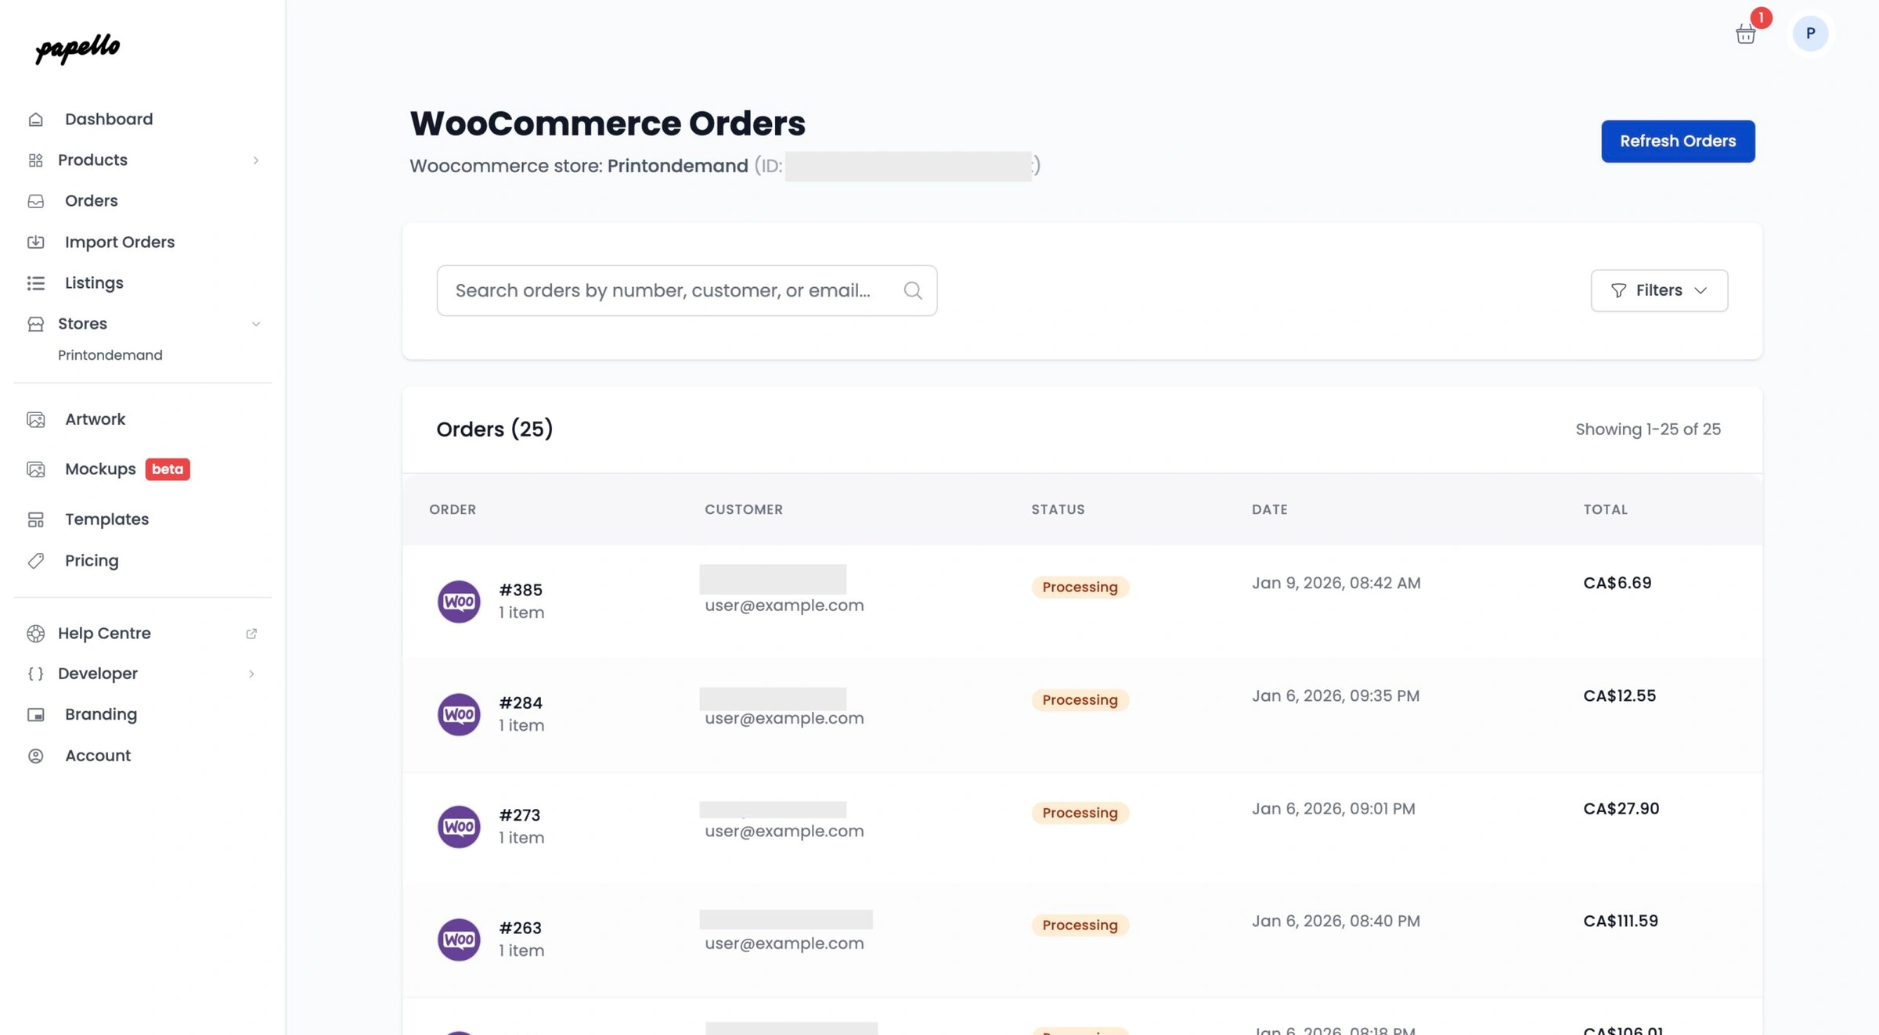Select Orders in the sidebar menu
1879x1035 pixels.
(x=91, y=200)
